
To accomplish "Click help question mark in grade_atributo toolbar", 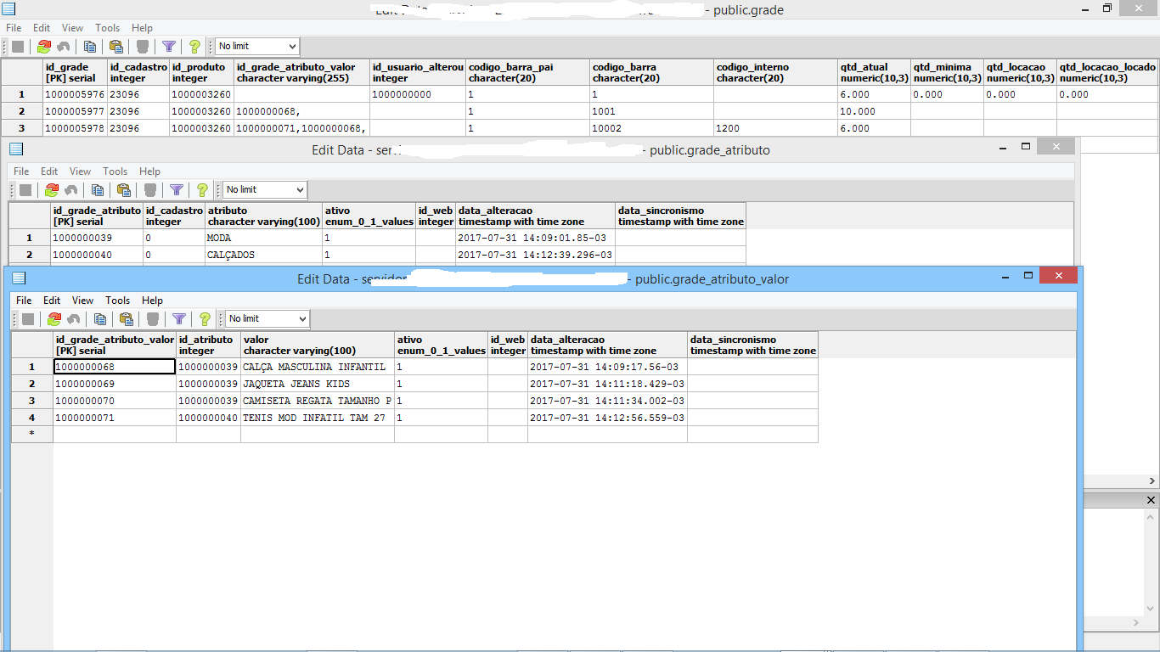I will 202,190.
